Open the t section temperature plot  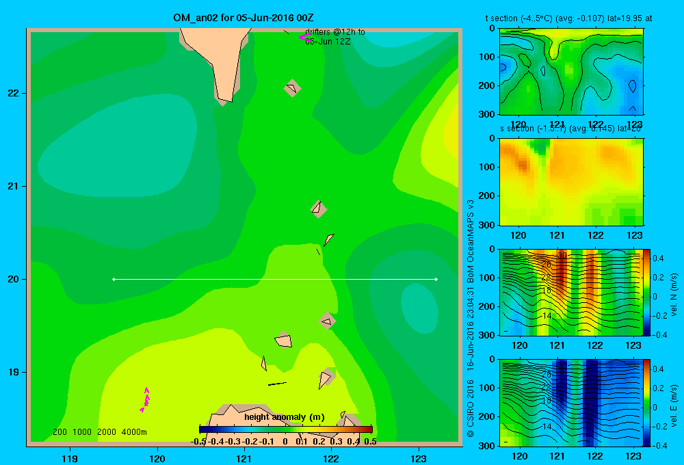point(571,72)
